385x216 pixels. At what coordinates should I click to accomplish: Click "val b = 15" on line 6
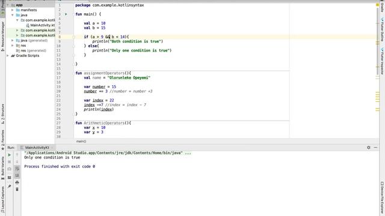[x=94, y=28]
